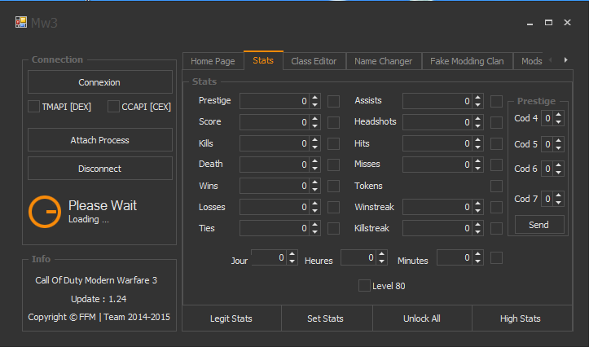Enable the TMAPI [DEX] checkbox
The width and height of the screenshot is (589, 347).
(33, 107)
